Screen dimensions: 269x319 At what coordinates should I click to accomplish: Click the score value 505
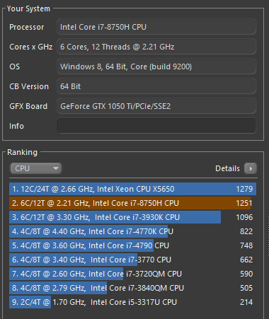pyautogui.click(x=246, y=288)
